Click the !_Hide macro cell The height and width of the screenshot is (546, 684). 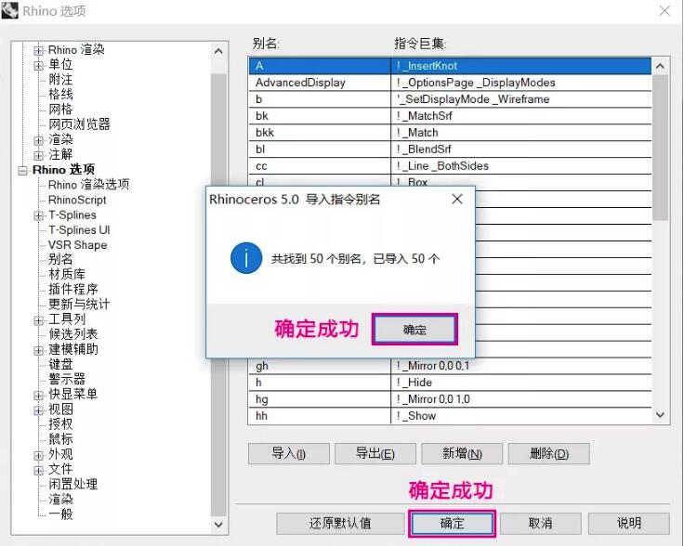point(521,383)
